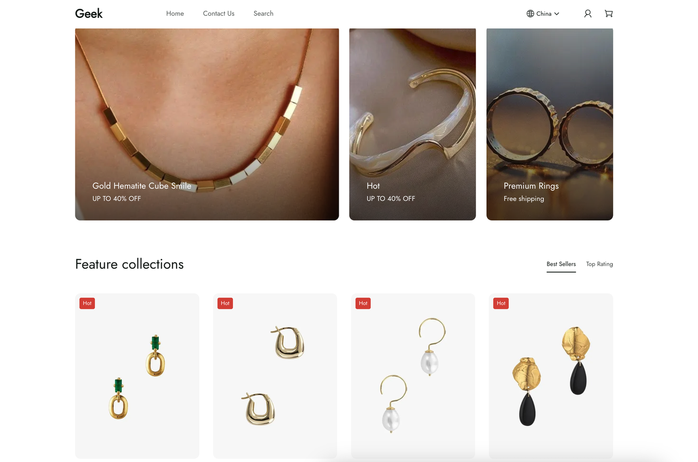Click Hot badge on emerald earrings card
698x462 pixels.
87,303
